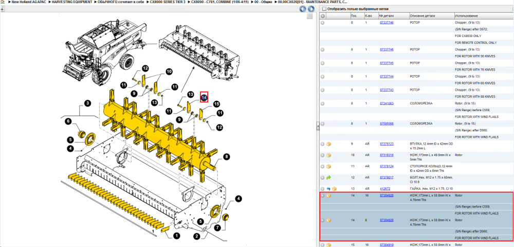Click the round add icon for part 87341083

tap(323, 103)
